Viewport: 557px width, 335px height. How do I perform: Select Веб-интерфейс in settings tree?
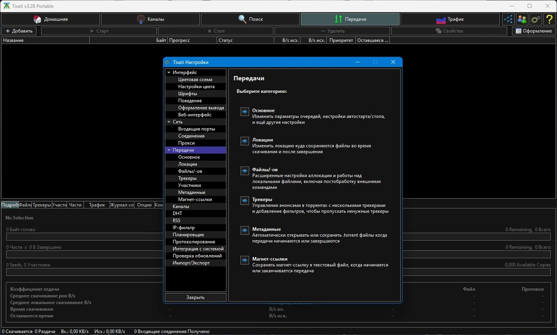coord(195,115)
